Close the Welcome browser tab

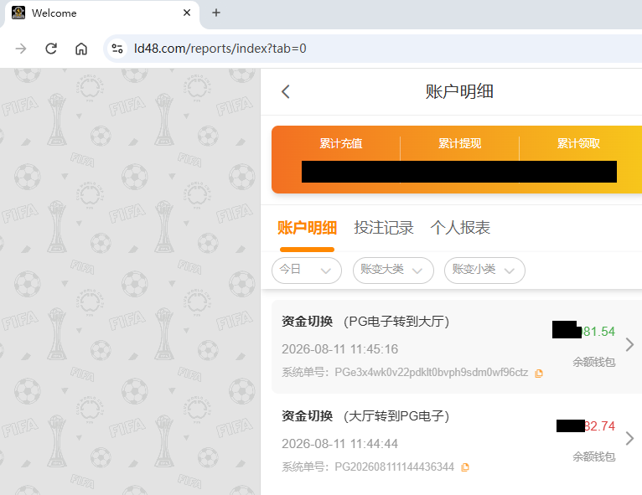pyautogui.click(x=187, y=13)
